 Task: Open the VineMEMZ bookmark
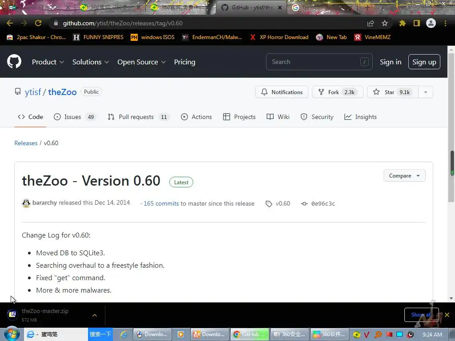pyautogui.click(x=372, y=37)
